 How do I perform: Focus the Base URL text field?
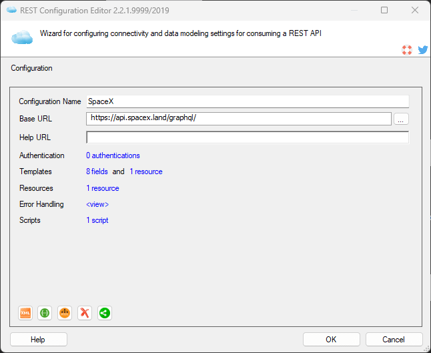239,119
